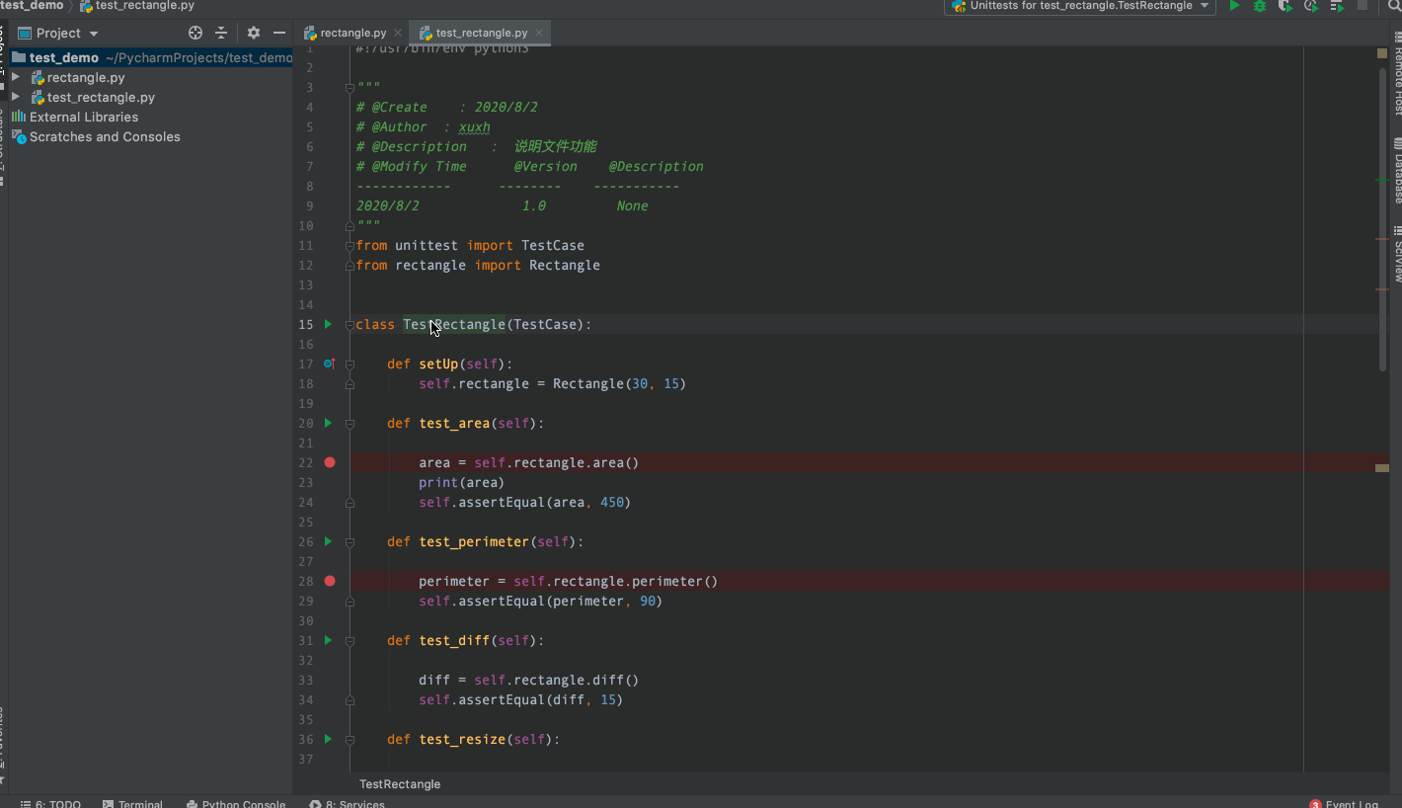Open the TODO tool window
Viewport: 1402px width, 808px height.
click(50, 803)
